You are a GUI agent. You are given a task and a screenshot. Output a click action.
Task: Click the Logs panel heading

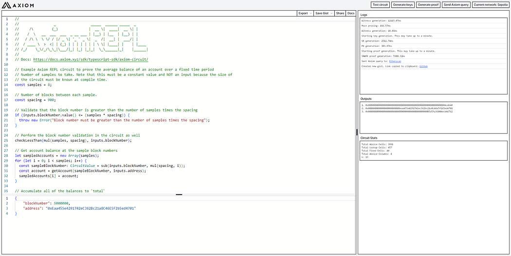pos(364,15)
